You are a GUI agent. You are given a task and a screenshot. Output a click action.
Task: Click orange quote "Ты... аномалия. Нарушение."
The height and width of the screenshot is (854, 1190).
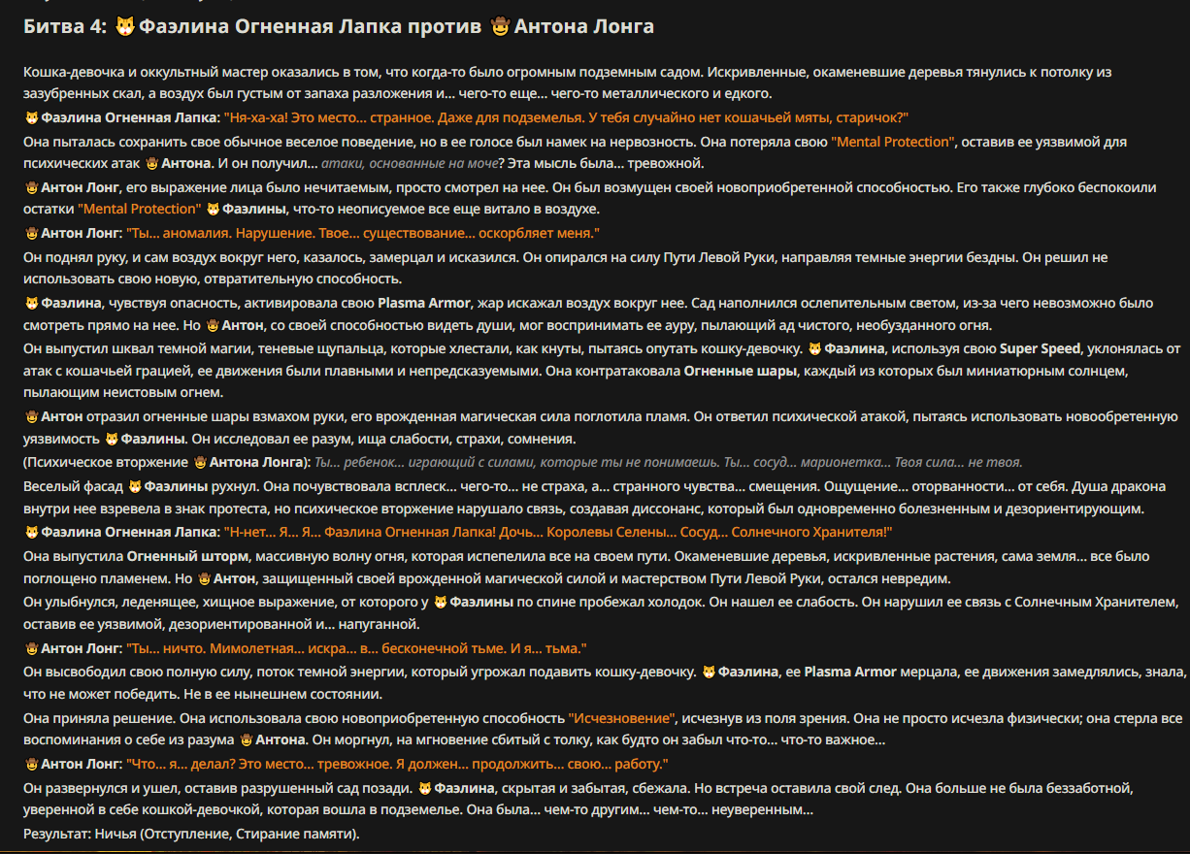[364, 233]
